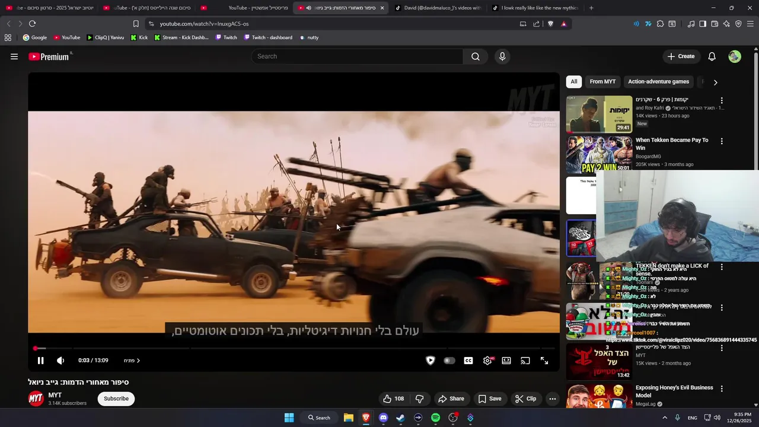Viewport: 759px width, 427px height.
Task: Open the Create menu
Action: pos(681,56)
